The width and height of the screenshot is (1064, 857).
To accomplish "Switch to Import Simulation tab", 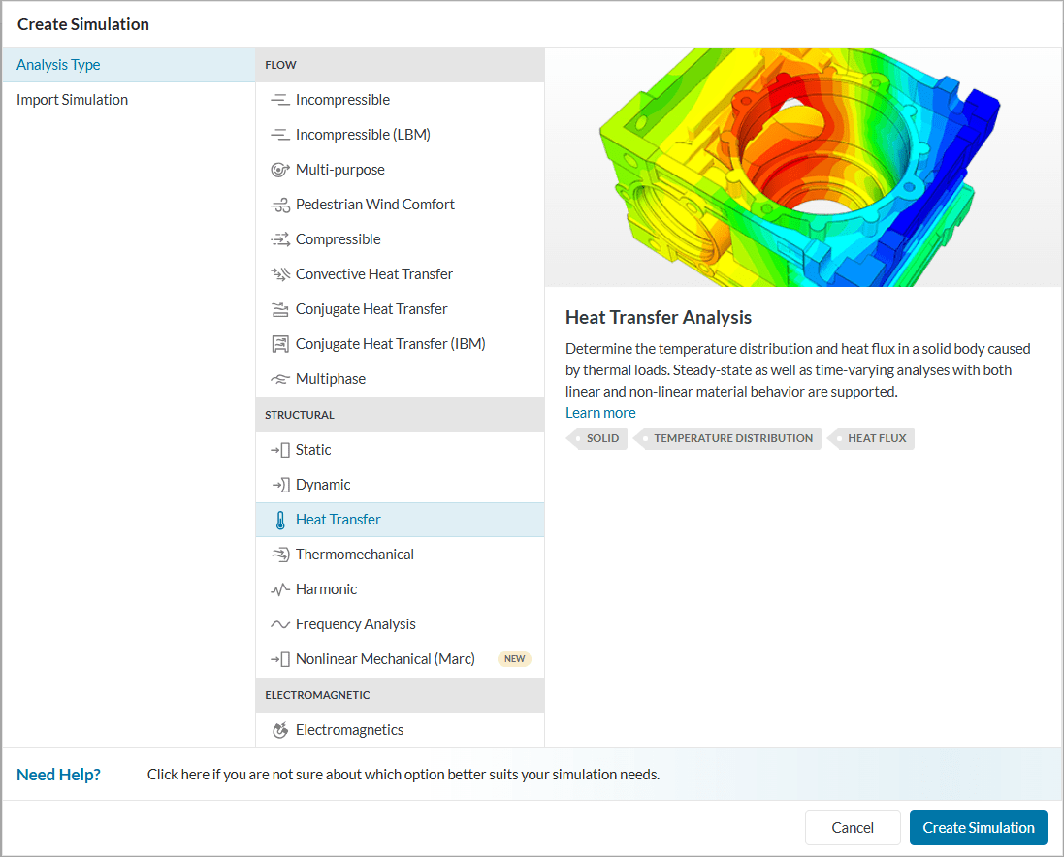I will (x=72, y=100).
